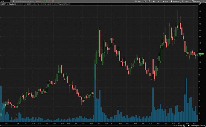Open the flask tools icon
206x127 pixels.
pos(149,1)
